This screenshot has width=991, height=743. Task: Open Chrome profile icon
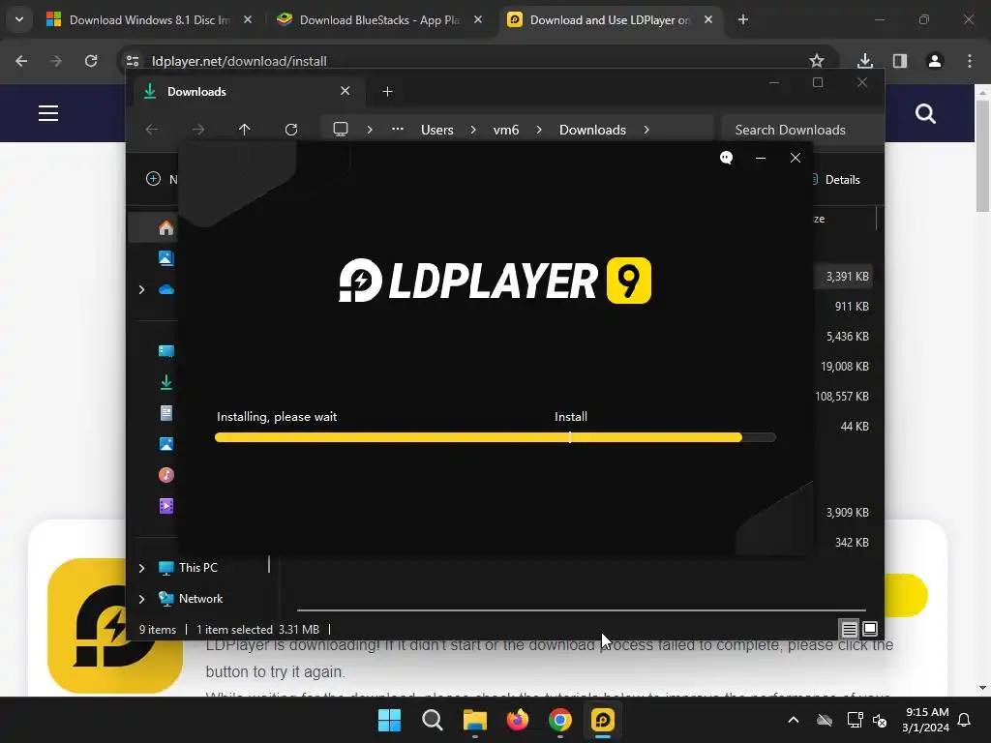pyautogui.click(x=935, y=61)
